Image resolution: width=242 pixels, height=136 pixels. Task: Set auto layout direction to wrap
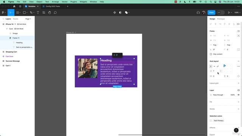point(218,66)
